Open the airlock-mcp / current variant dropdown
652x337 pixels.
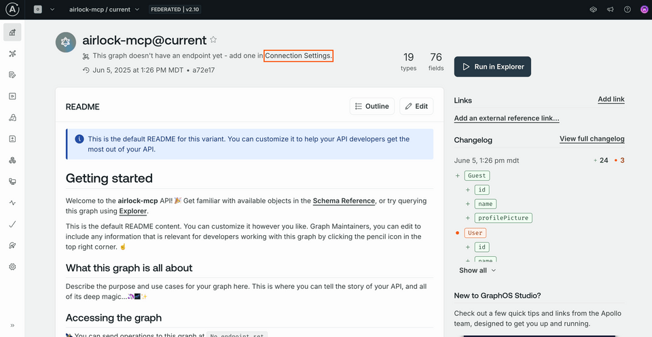(x=104, y=10)
